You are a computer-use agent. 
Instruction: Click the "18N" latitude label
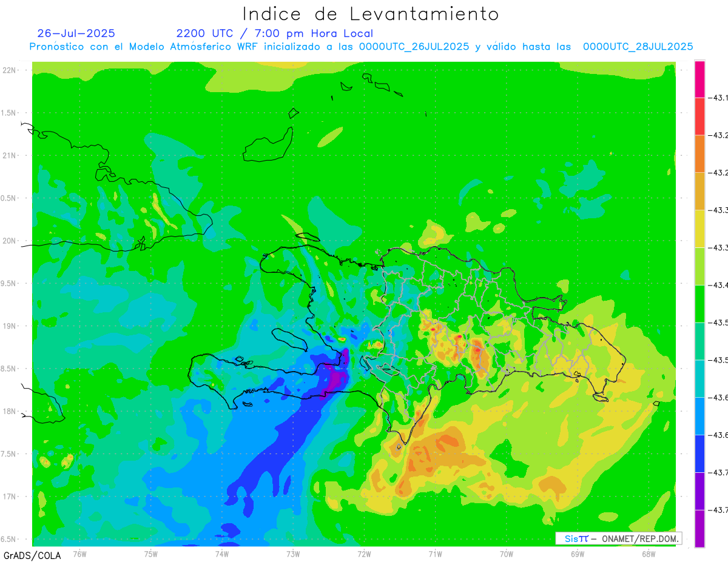point(10,412)
